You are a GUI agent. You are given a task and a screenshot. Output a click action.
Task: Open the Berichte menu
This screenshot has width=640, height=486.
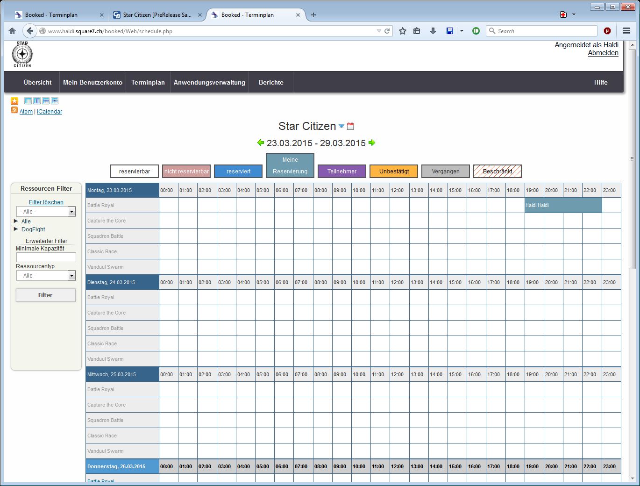coord(271,82)
